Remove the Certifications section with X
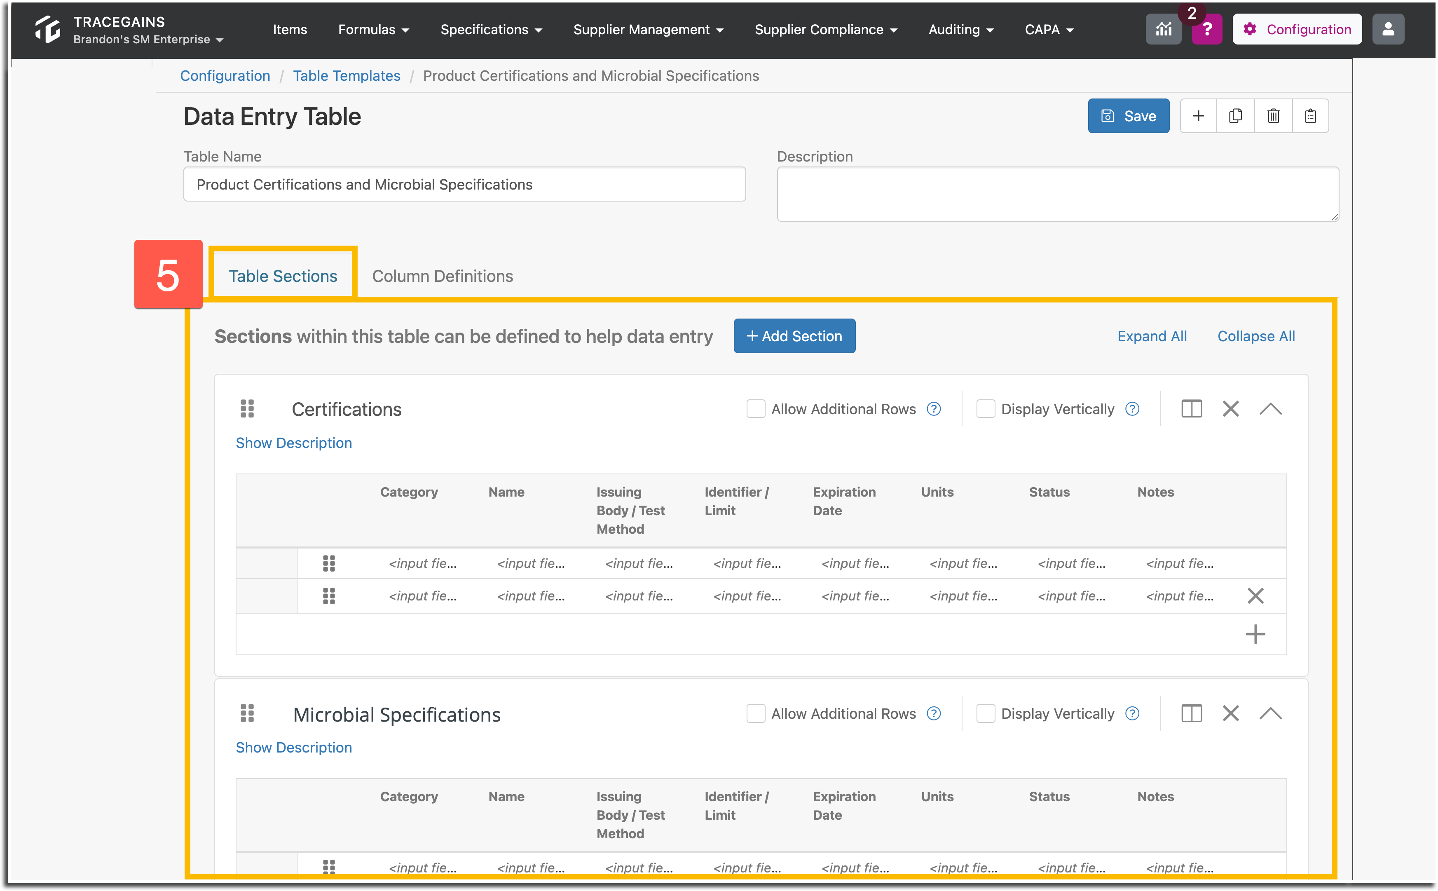The width and height of the screenshot is (1438, 891). pos(1231,409)
